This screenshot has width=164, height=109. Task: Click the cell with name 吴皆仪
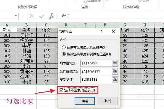tap(27, 35)
